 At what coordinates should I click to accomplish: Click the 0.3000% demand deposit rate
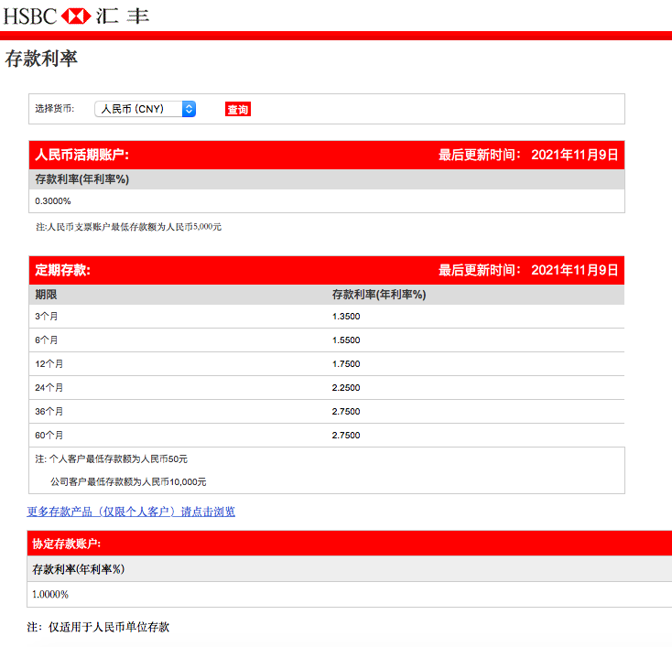[53, 201]
